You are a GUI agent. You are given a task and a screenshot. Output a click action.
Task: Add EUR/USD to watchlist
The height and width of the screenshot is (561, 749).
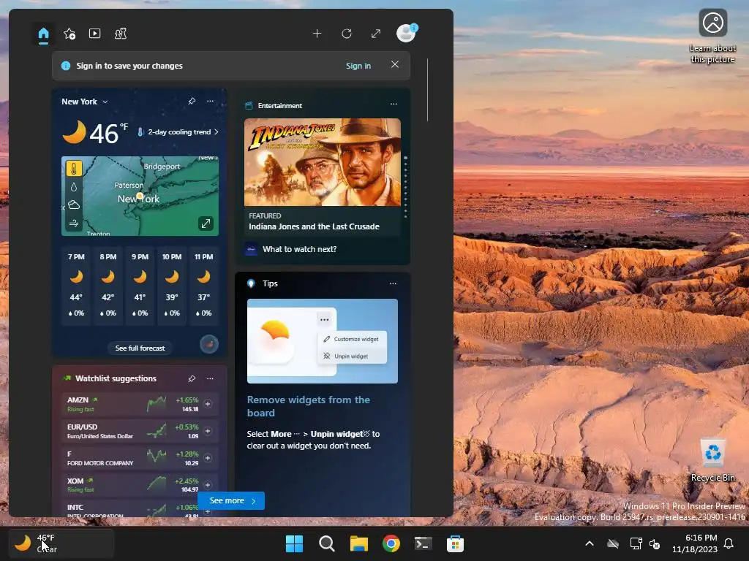pos(208,431)
